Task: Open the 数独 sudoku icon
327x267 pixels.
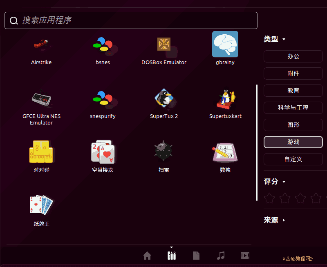Action: tap(225, 153)
